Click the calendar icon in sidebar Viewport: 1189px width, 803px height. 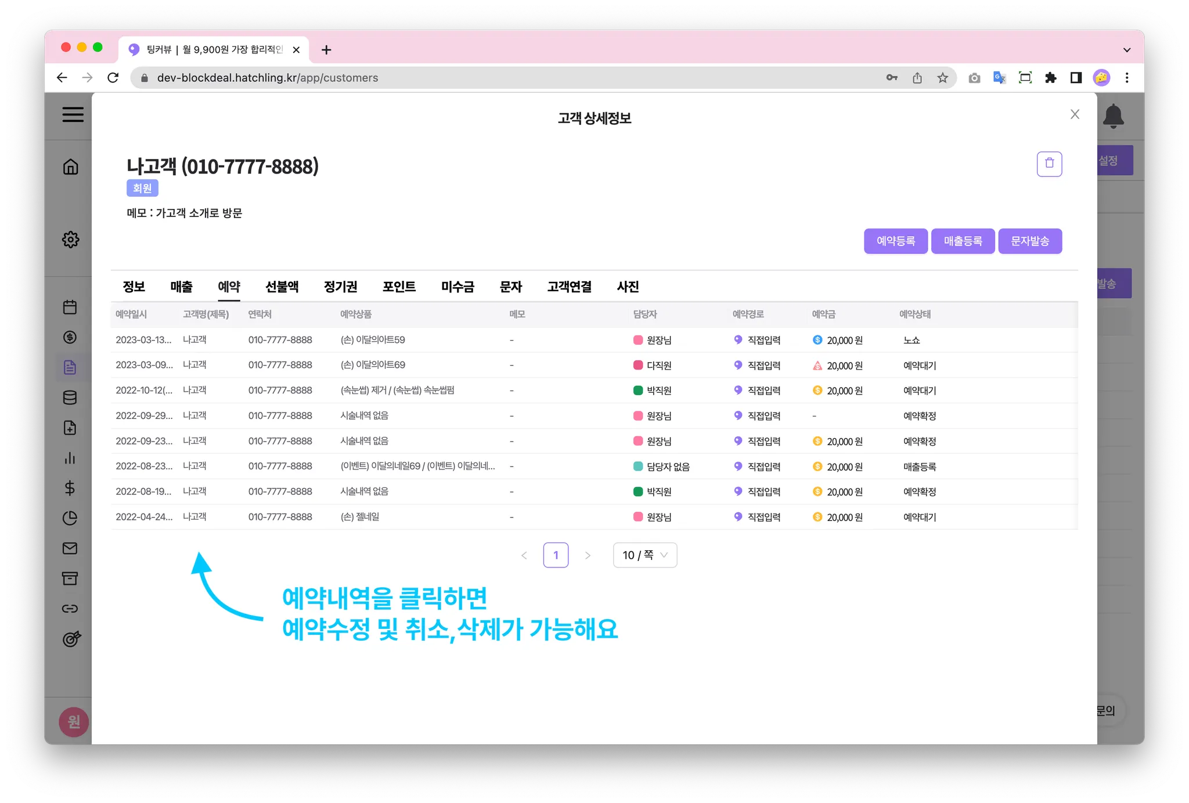pyautogui.click(x=70, y=307)
